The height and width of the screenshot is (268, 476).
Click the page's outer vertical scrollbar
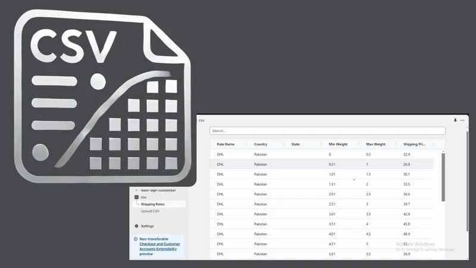467,181
